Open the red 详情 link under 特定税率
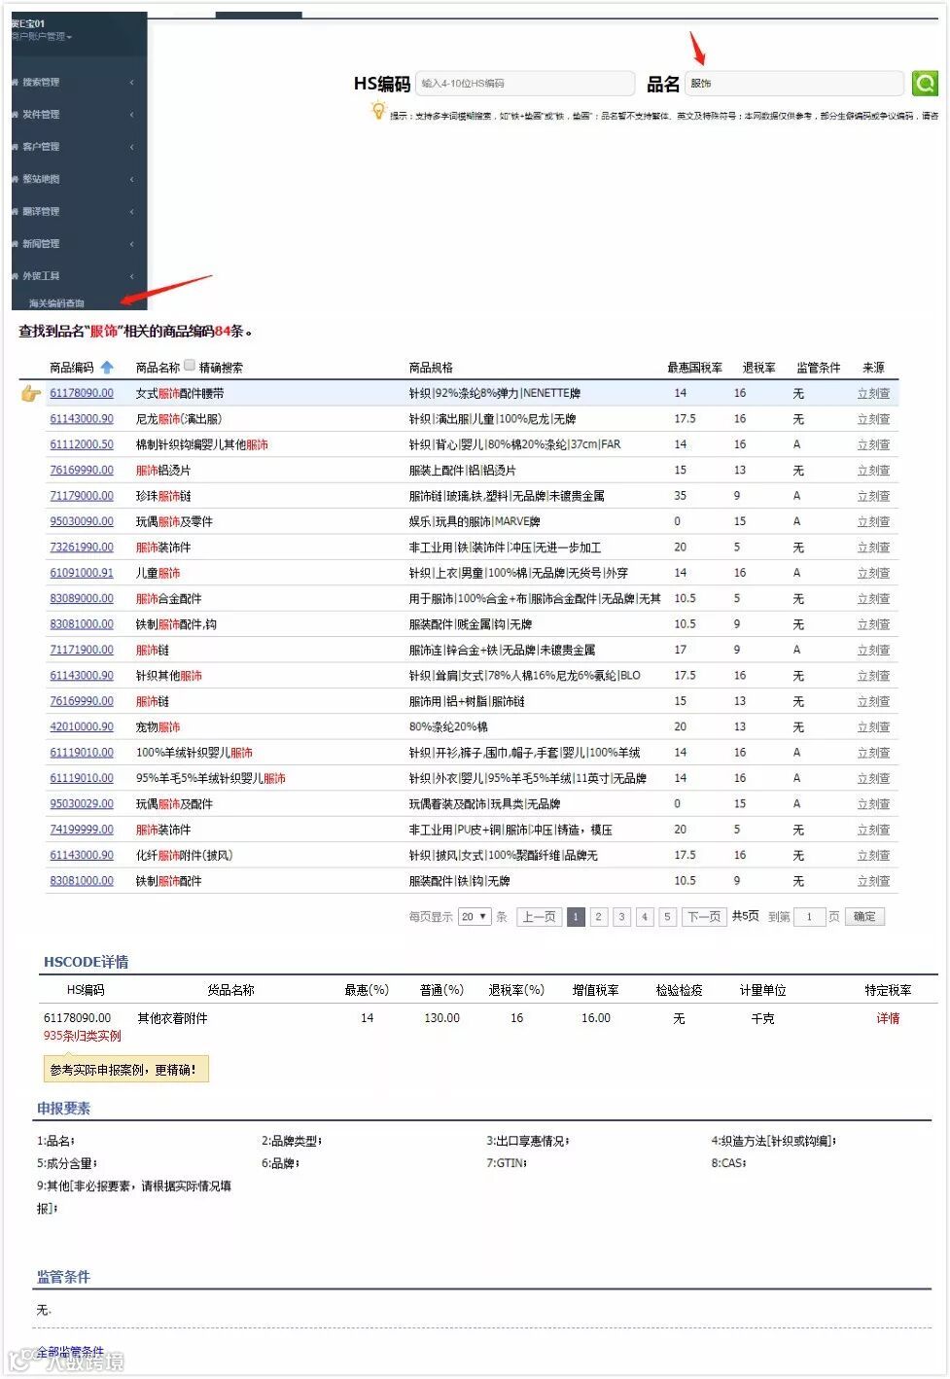Image resolution: width=950 pixels, height=1379 pixels. click(x=888, y=1018)
